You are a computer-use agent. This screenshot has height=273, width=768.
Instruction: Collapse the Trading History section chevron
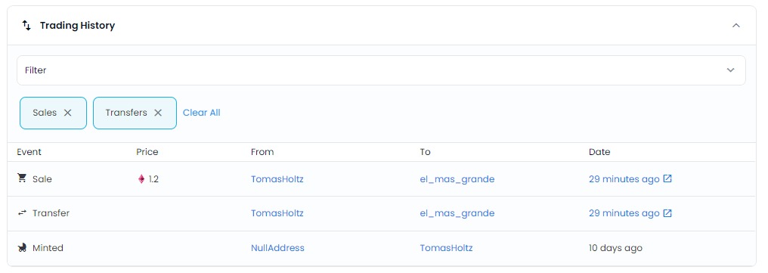point(735,26)
